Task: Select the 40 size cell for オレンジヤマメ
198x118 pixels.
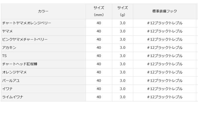Action: click(x=99, y=72)
